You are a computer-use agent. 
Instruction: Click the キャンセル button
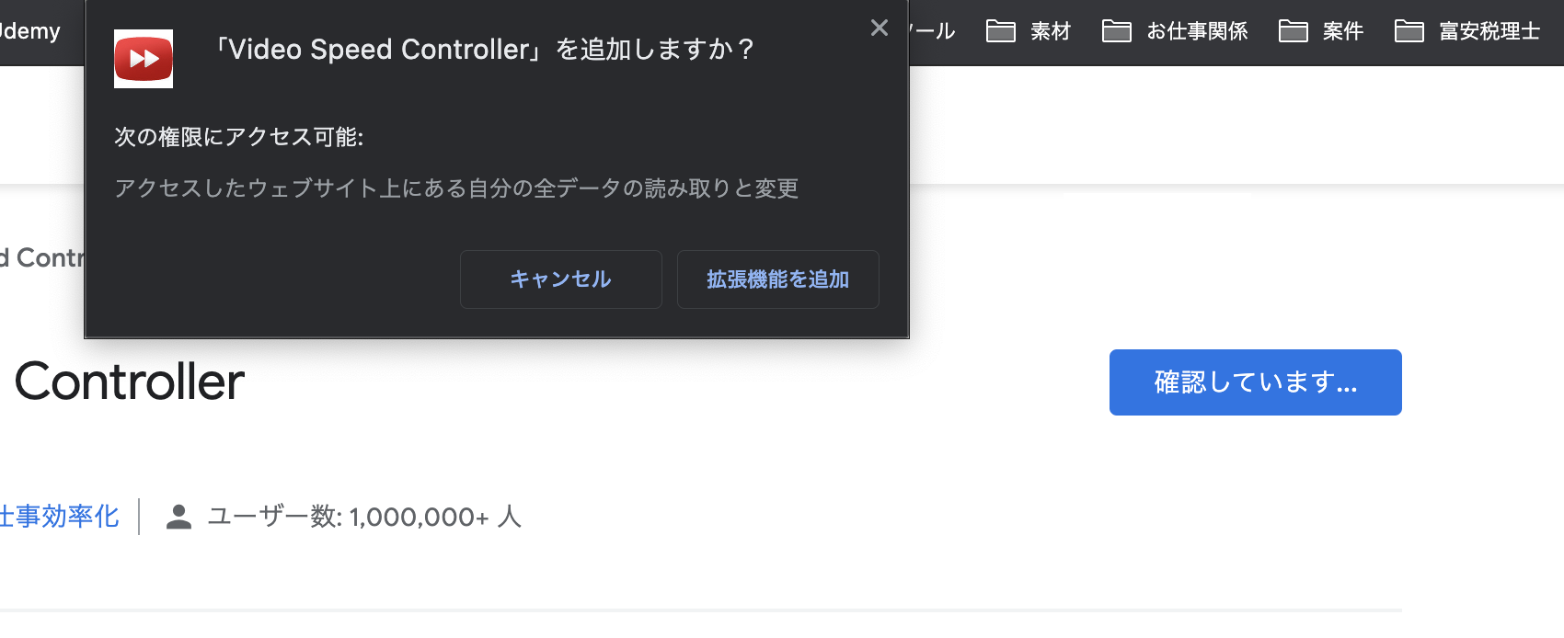pyautogui.click(x=561, y=279)
